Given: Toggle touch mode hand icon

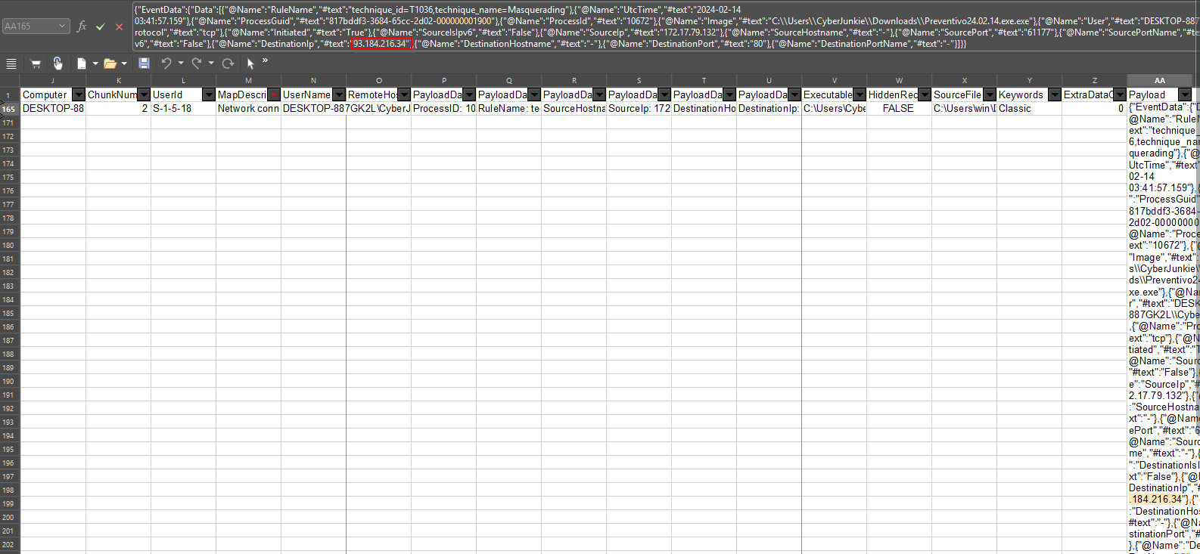Looking at the screenshot, I should click(x=58, y=63).
